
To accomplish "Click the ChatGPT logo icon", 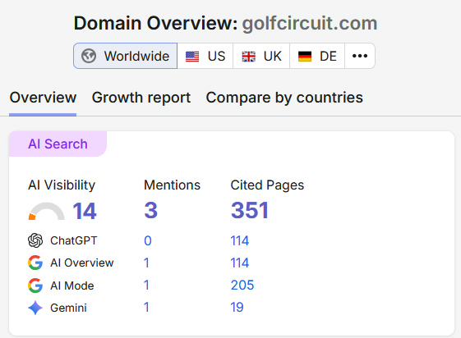I will click(35, 240).
